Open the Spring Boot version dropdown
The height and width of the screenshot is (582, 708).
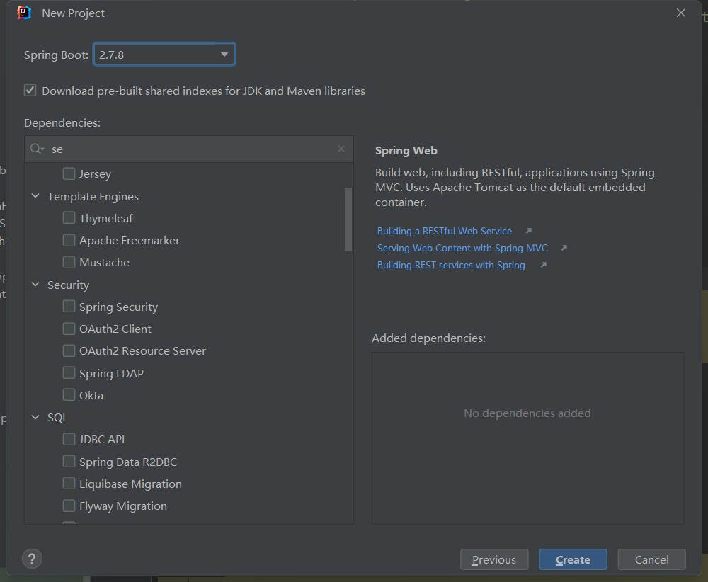pos(224,55)
